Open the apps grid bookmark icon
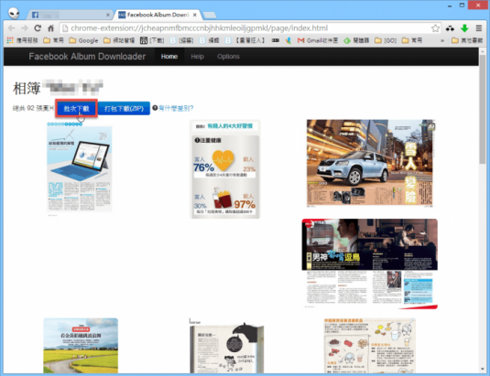 (10, 40)
